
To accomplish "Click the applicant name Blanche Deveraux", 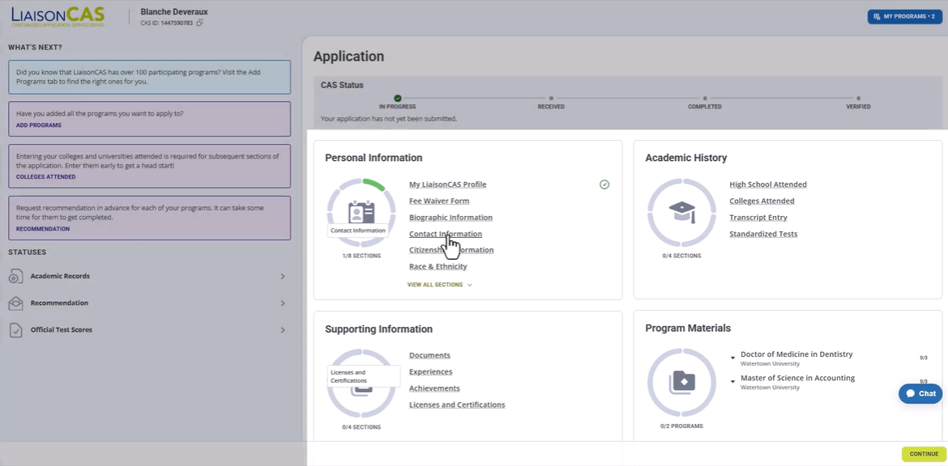I will tap(174, 12).
